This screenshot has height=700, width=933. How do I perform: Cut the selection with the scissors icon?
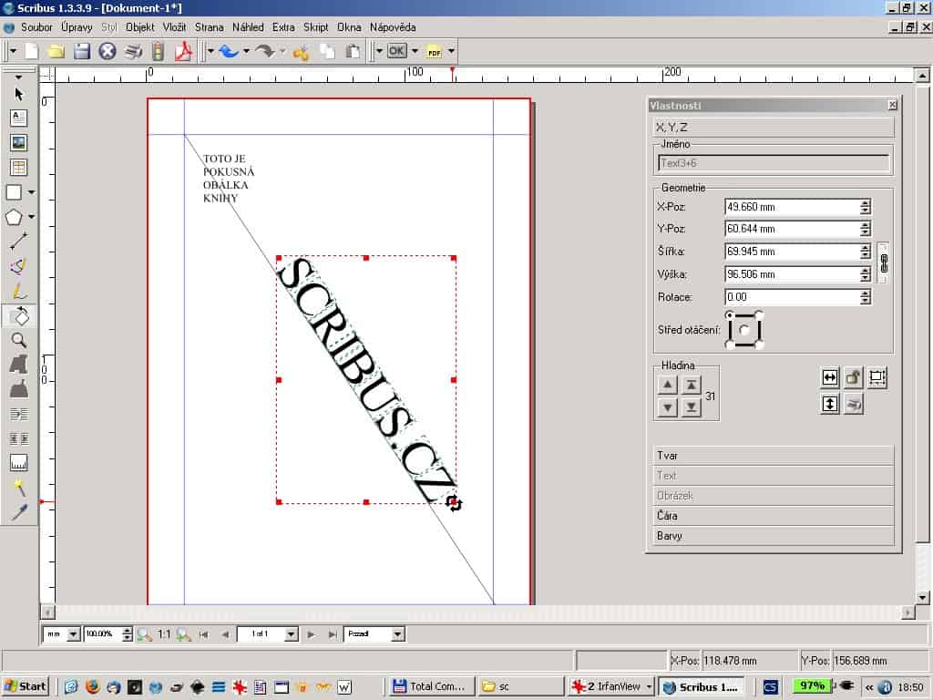tap(301, 53)
